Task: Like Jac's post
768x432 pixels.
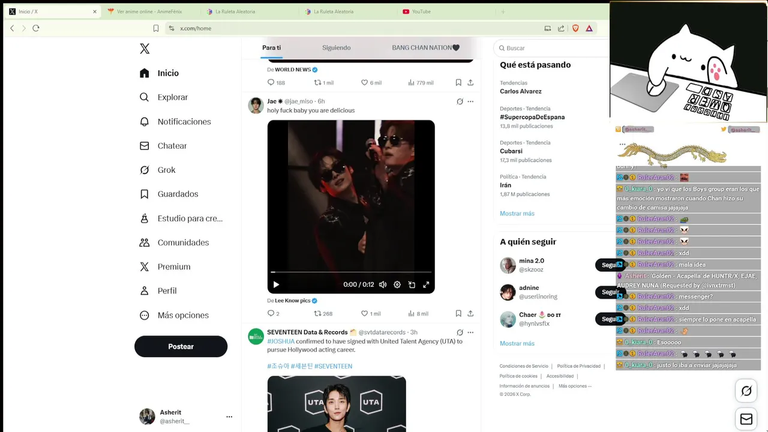Action: click(371, 313)
